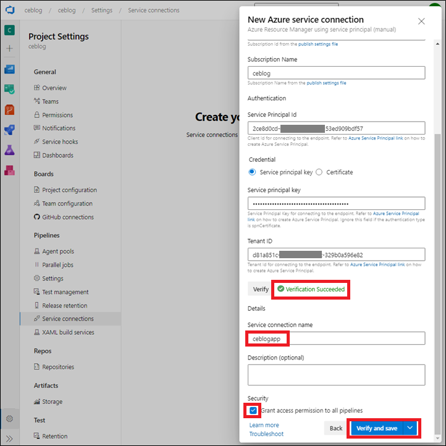
Task: Open Verify and save dropdown arrow
Action: pyautogui.click(x=410, y=428)
